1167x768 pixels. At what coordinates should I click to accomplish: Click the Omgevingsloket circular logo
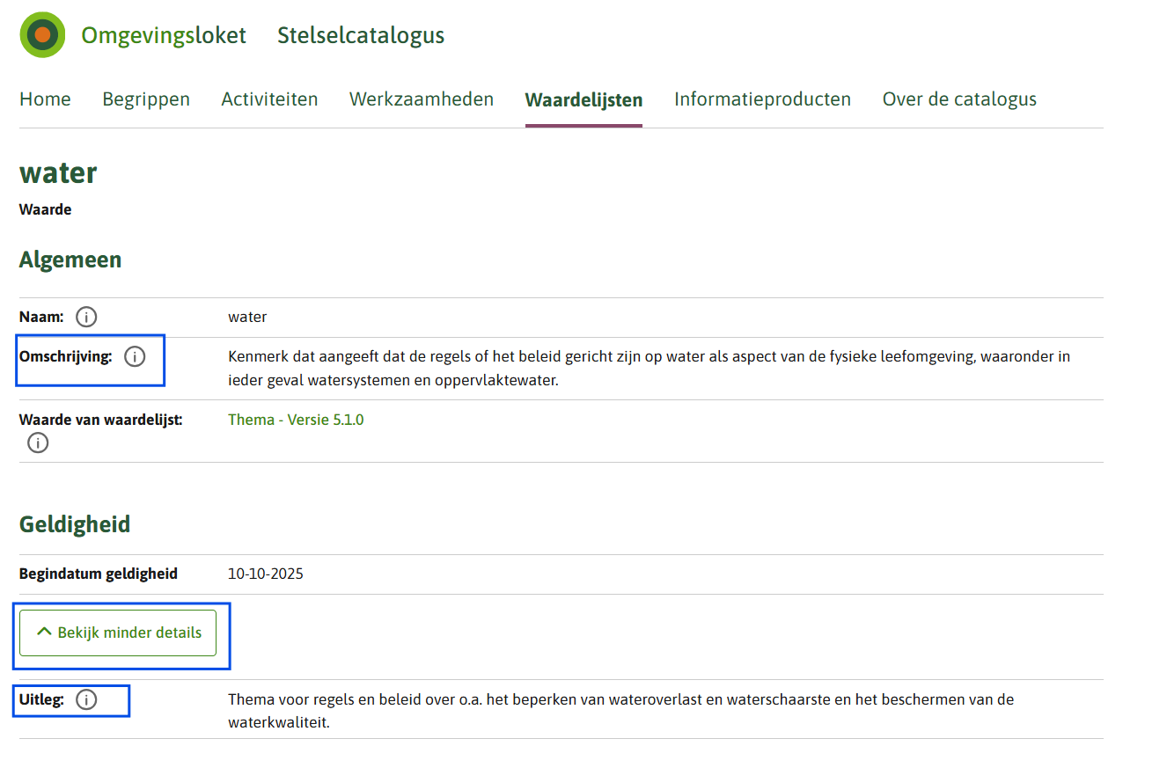[42, 35]
